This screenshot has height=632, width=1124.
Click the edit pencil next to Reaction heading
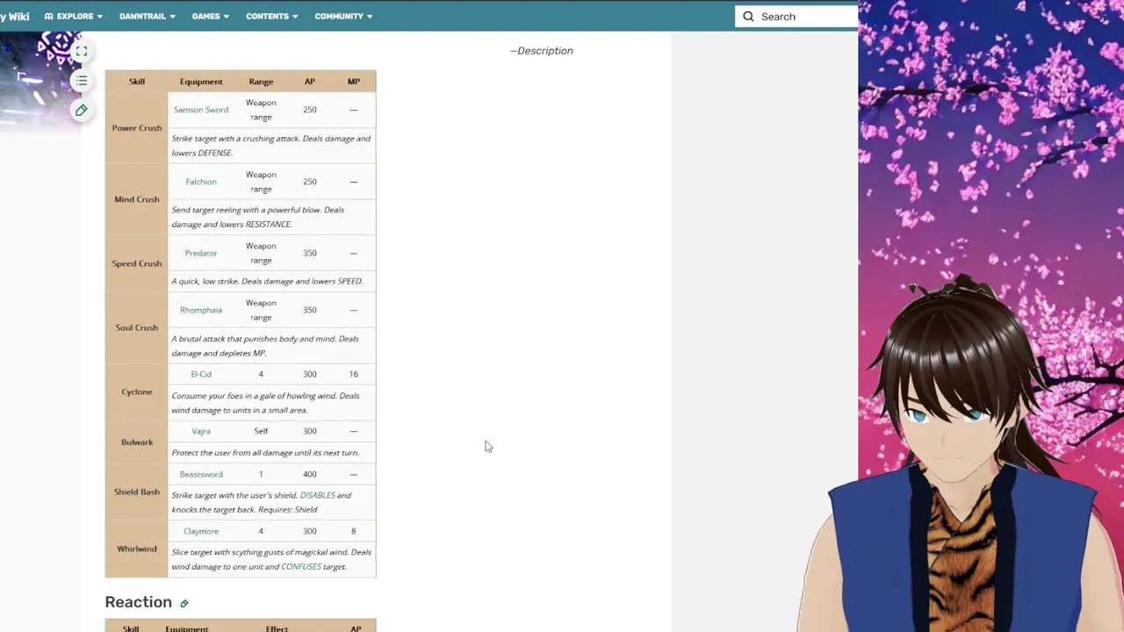coord(184,603)
